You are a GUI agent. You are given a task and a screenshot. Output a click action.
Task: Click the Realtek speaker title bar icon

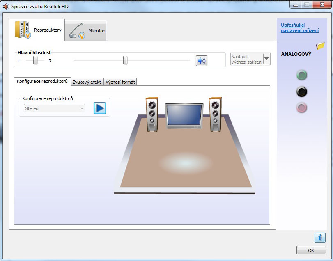(x=6, y=7)
